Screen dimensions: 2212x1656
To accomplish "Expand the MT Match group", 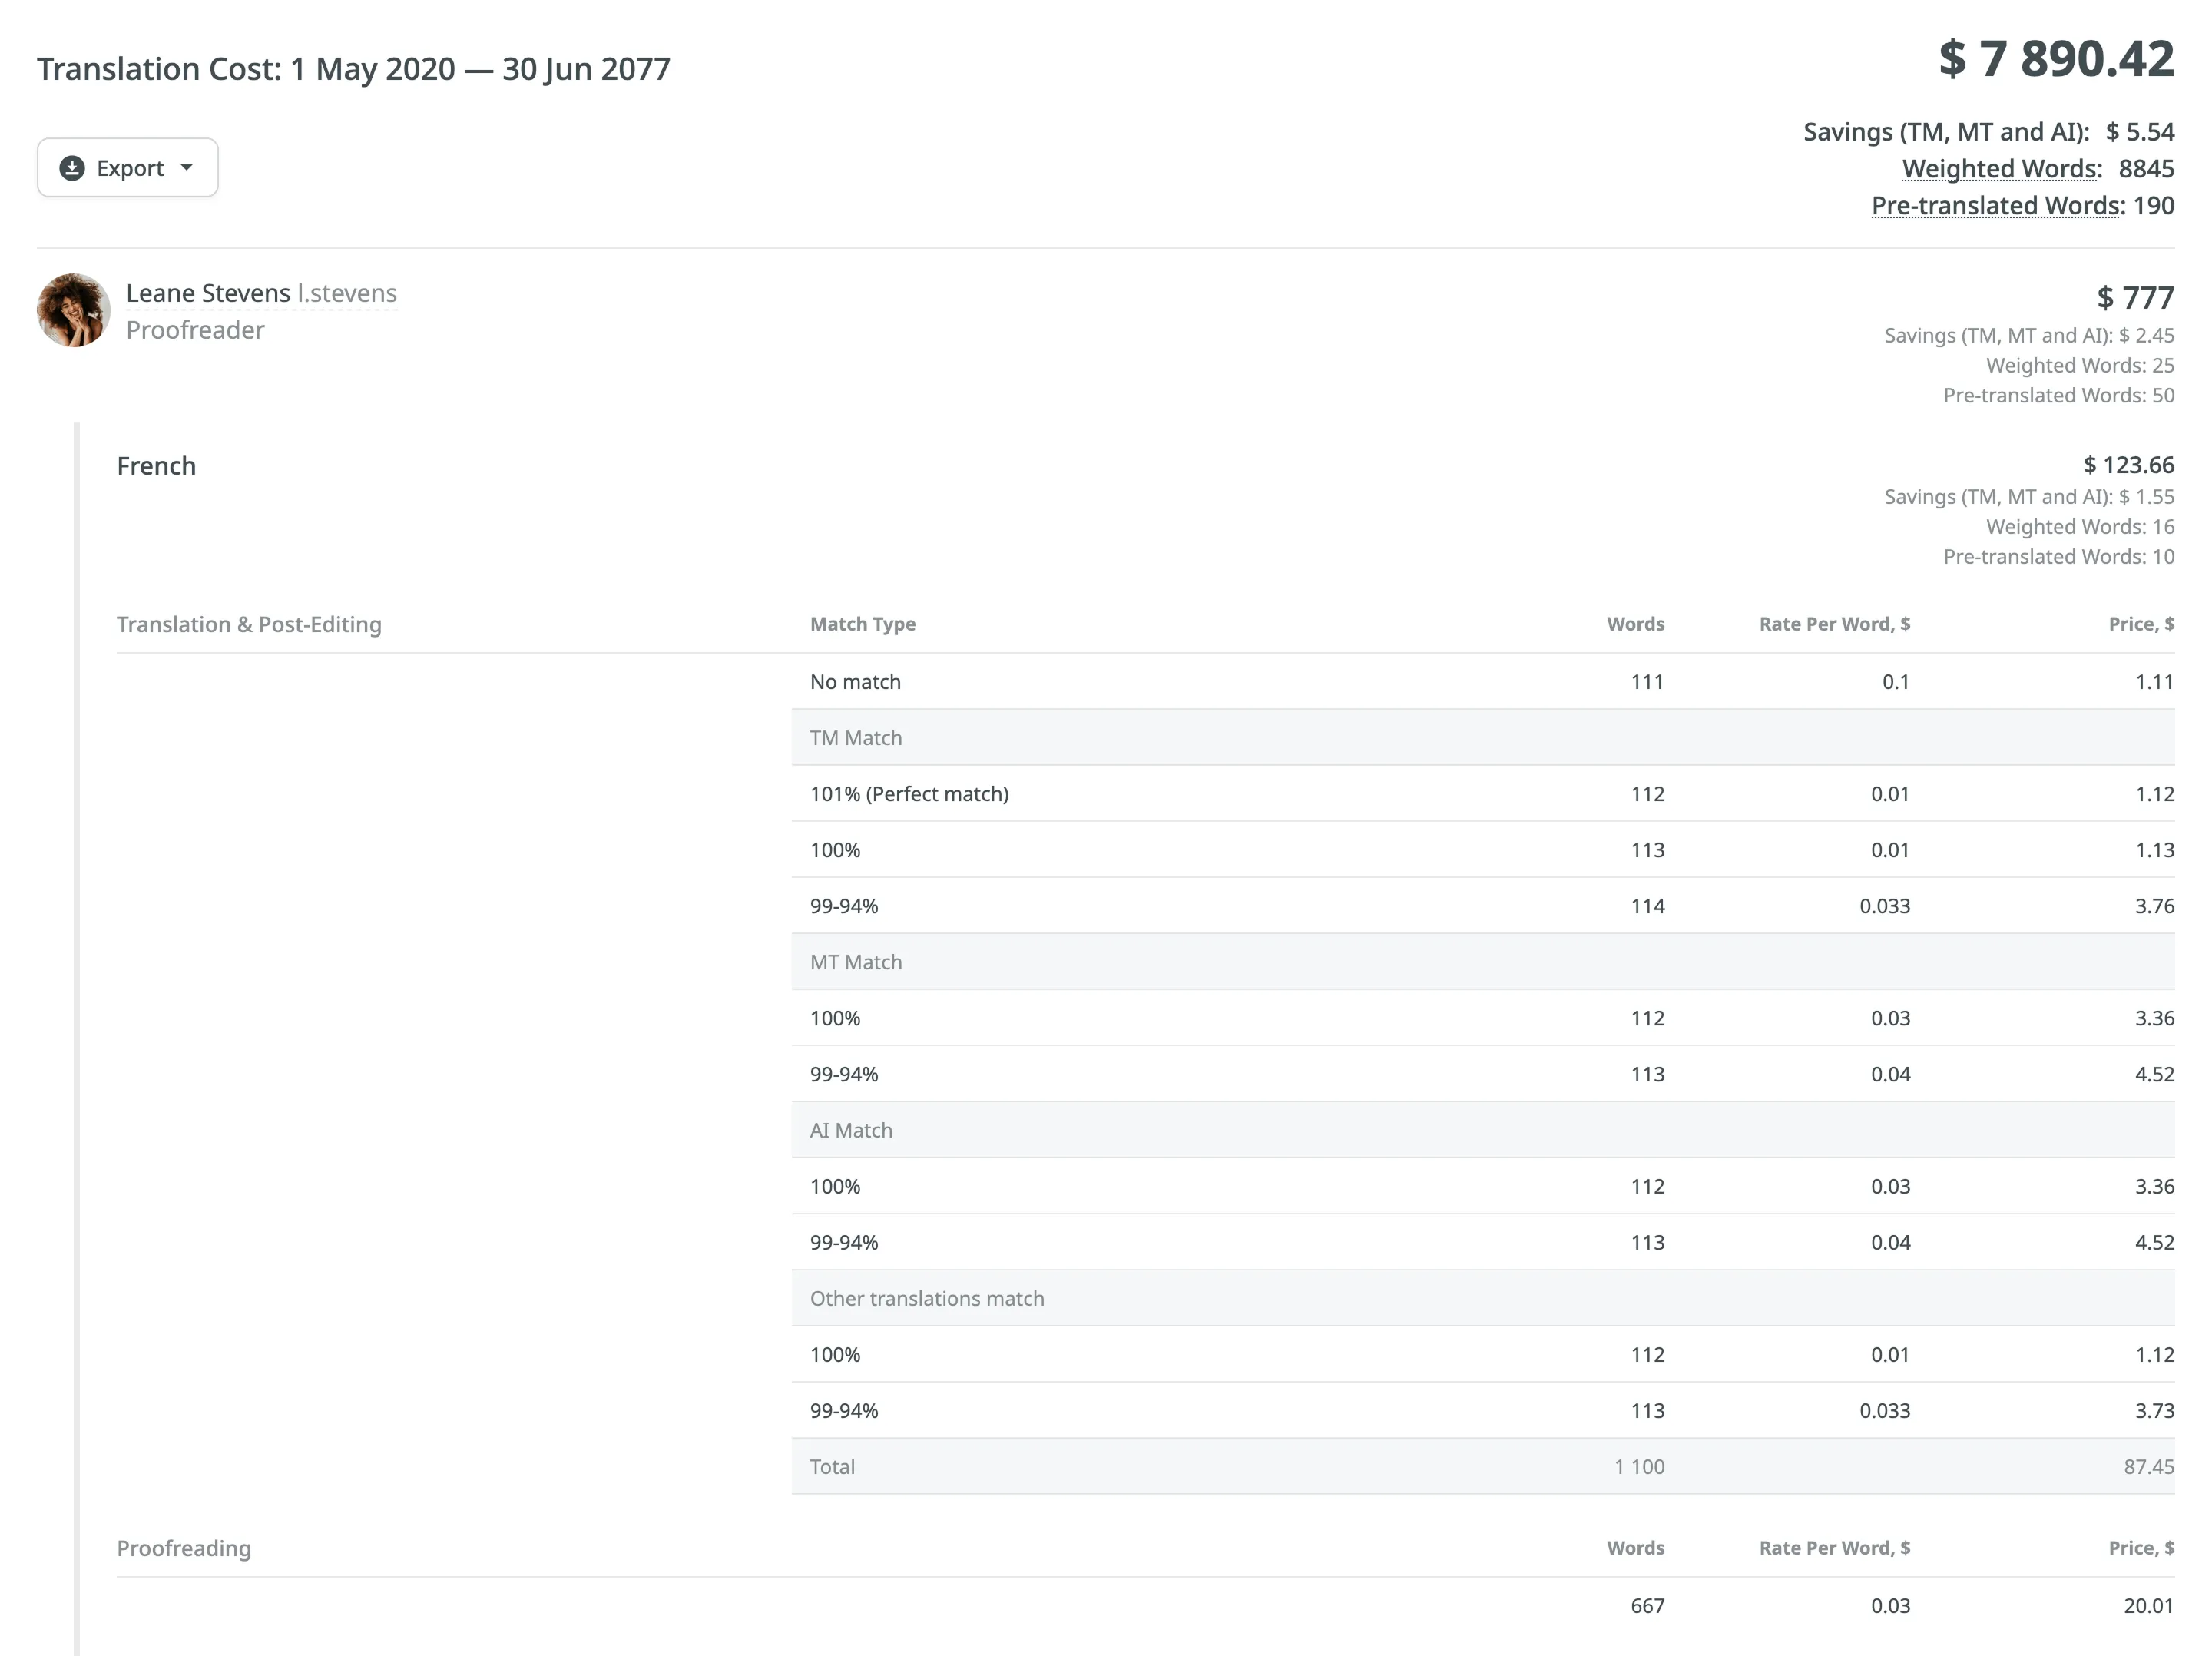I will point(855,961).
